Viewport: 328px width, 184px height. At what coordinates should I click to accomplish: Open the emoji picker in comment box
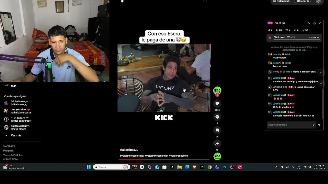coord(314,125)
